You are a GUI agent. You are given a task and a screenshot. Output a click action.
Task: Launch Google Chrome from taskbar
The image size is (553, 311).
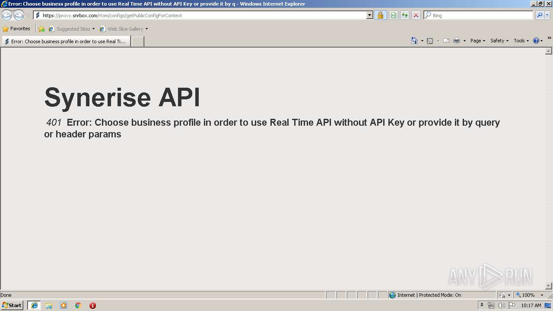pyautogui.click(x=78, y=305)
